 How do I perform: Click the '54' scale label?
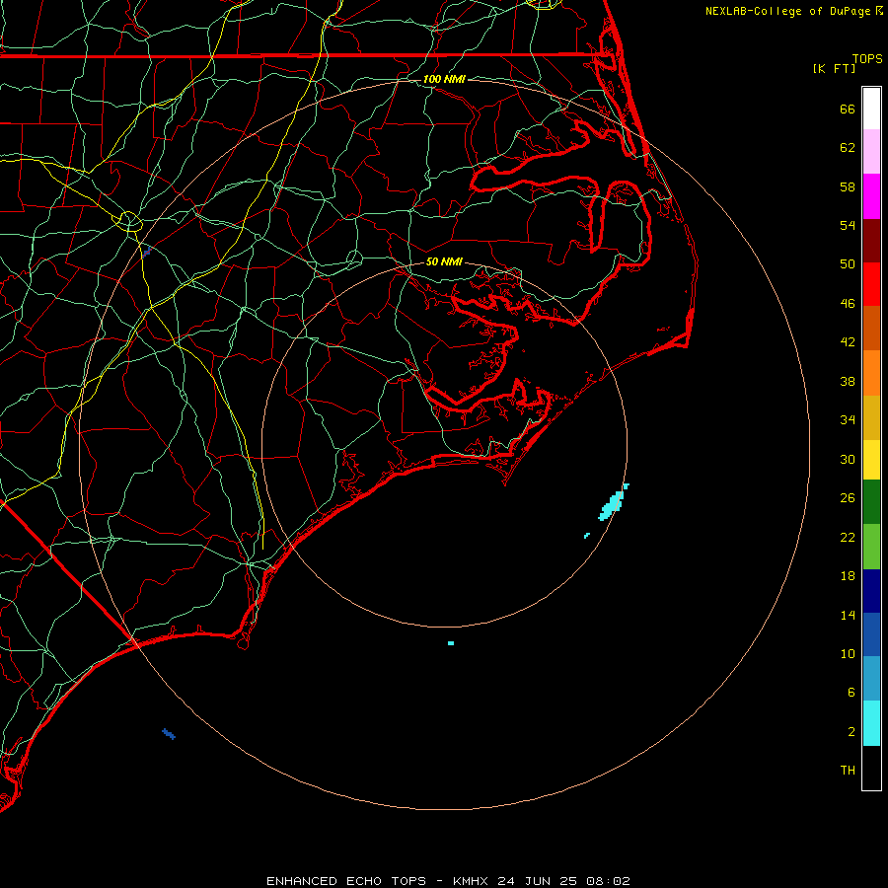[x=848, y=225]
